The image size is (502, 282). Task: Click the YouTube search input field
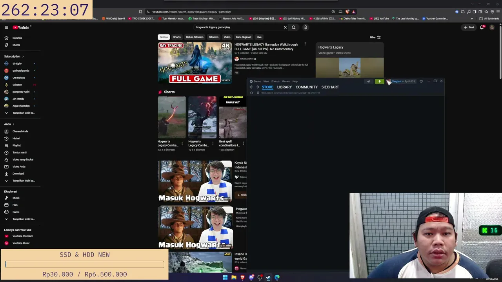pyautogui.click(x=238, y=27)
